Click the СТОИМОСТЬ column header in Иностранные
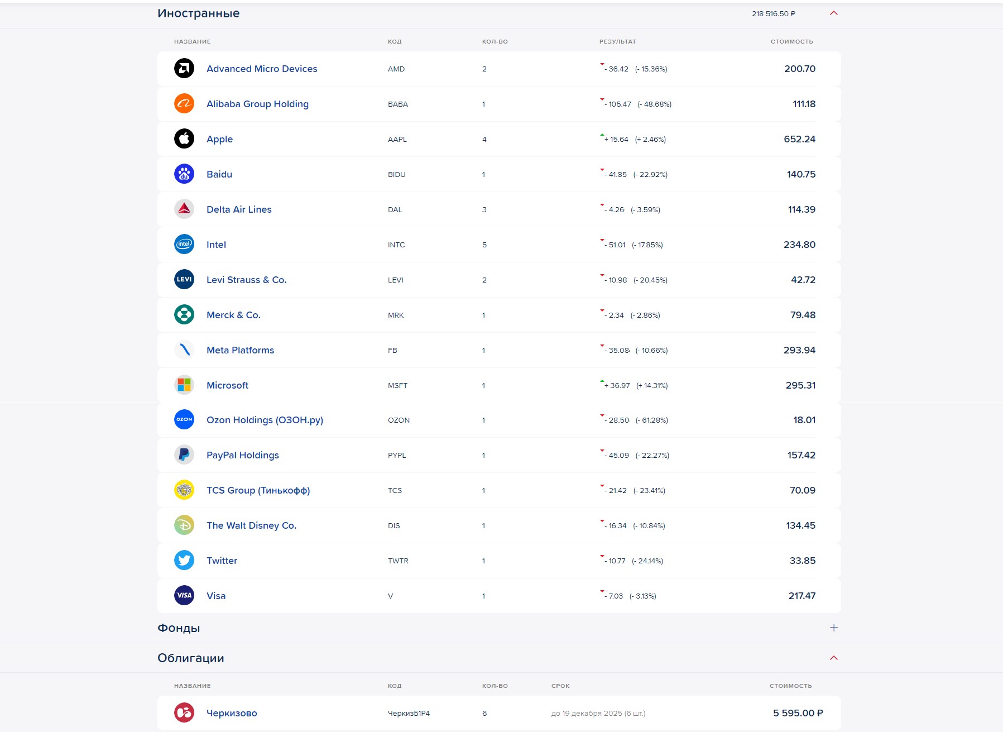The image size is (1003, 732). coord(791,42)
